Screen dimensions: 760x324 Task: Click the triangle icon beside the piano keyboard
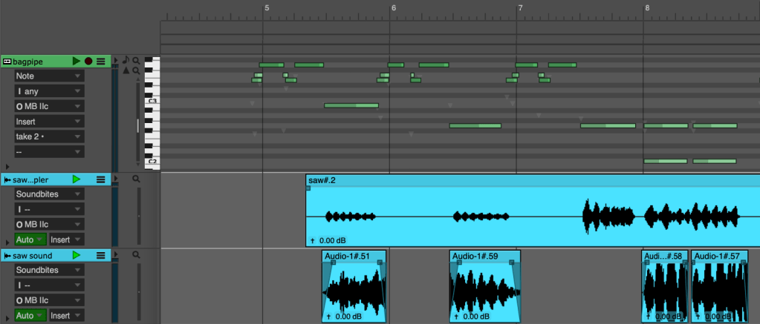pos(126,71)
